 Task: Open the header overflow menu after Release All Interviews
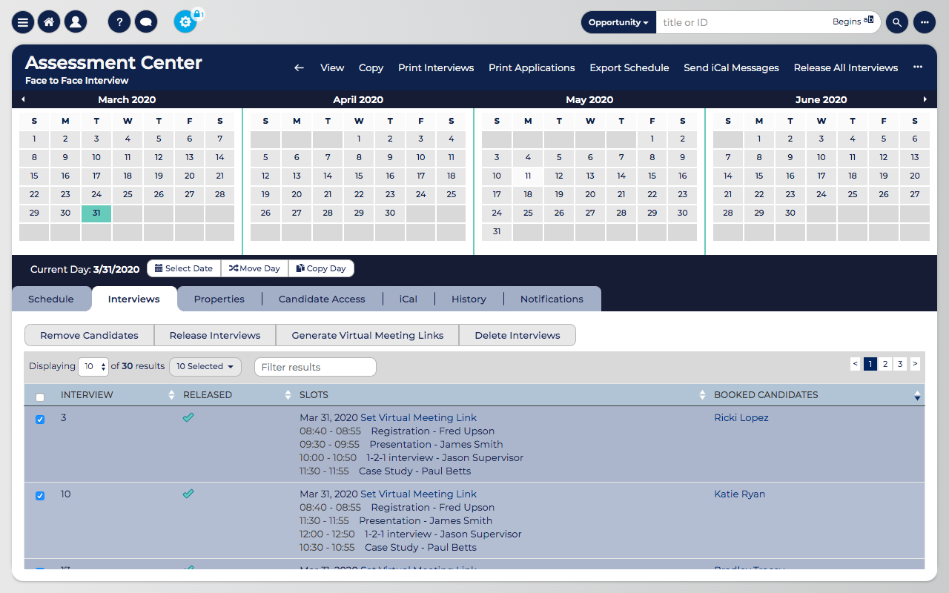[918, 67]
